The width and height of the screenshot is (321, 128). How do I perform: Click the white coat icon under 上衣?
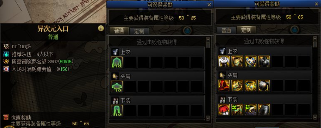point(224,61)
